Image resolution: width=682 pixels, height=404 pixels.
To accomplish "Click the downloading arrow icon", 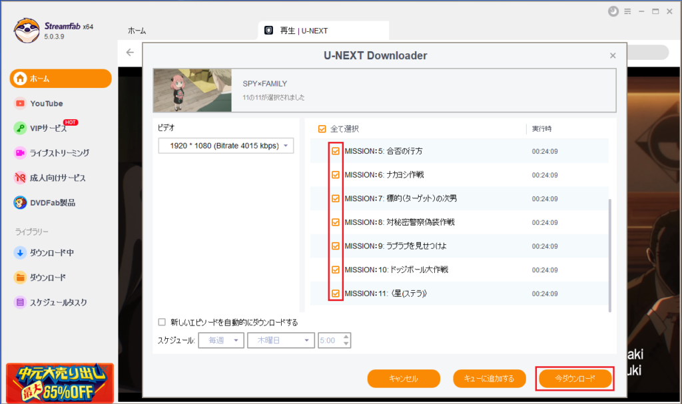I will (20, 253).
